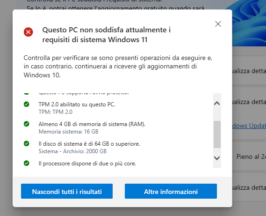Click the results list scroll down arrow
The height and width of the screenshot is (216, 266).
click(x=217, y=158)
